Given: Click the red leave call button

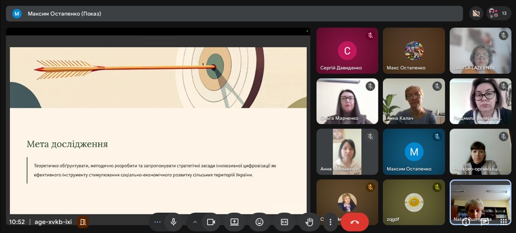Looking at the screenshot, I should coord(354,222).
